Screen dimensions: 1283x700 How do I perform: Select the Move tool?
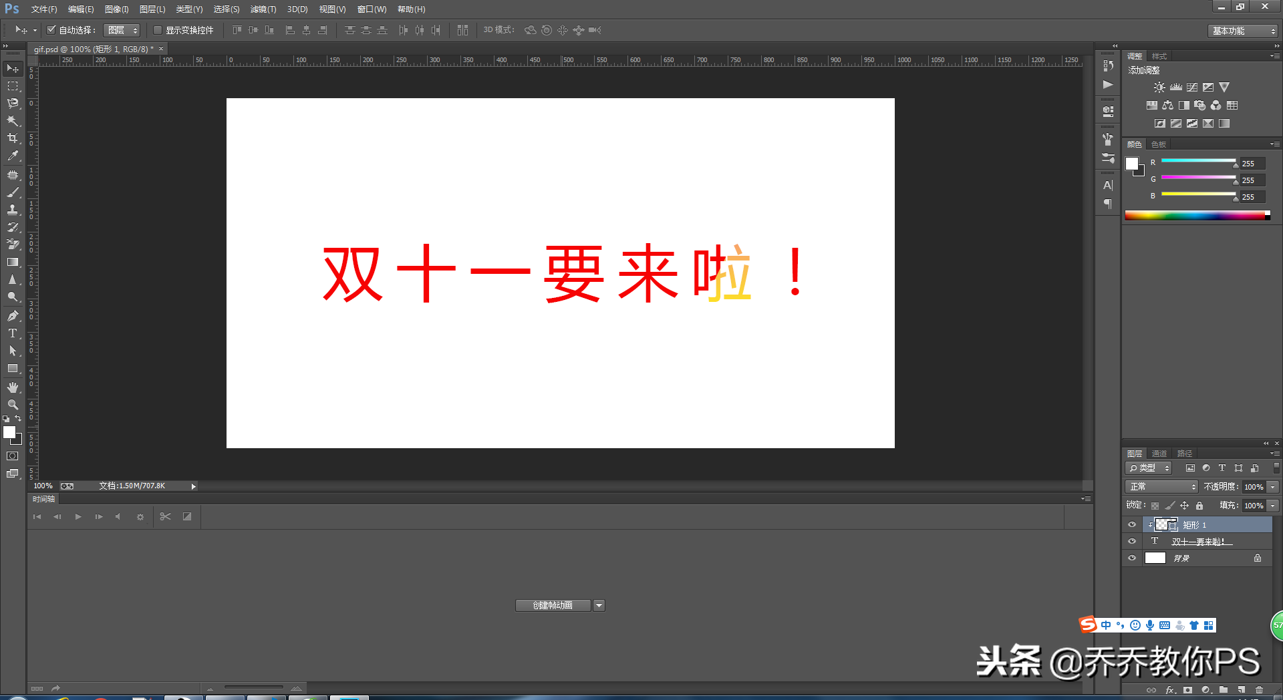[13, 69]
